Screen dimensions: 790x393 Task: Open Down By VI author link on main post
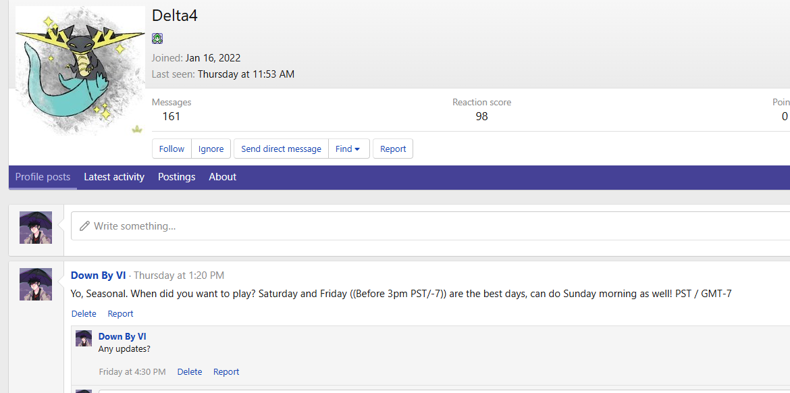[99, 276]
